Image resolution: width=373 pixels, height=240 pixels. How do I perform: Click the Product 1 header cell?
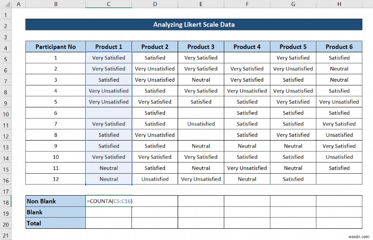pos(109,47)
